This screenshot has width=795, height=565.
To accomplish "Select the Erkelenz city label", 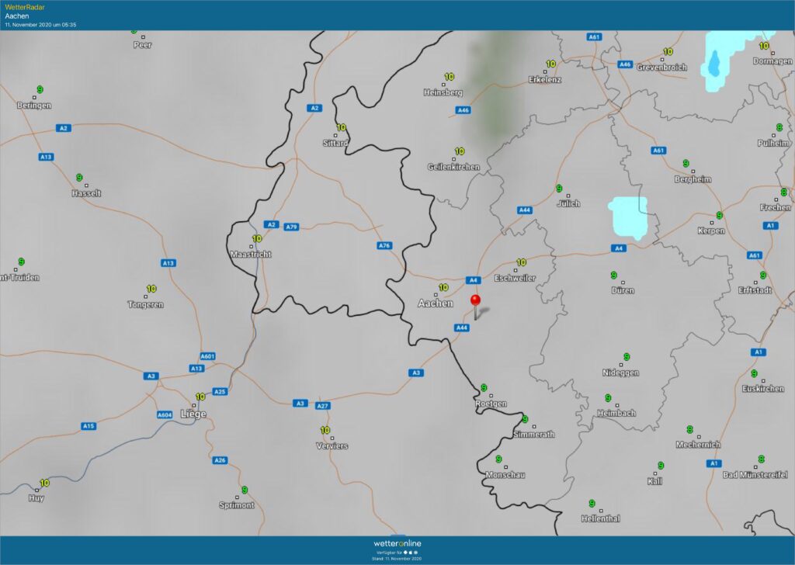I will pyautogui.click(x=545, y=80).
